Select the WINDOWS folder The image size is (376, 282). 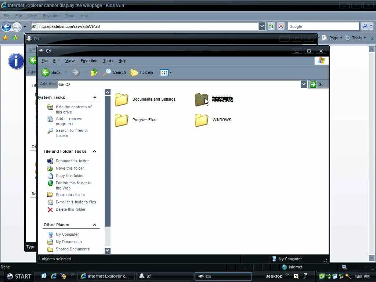tap(213, 120)
